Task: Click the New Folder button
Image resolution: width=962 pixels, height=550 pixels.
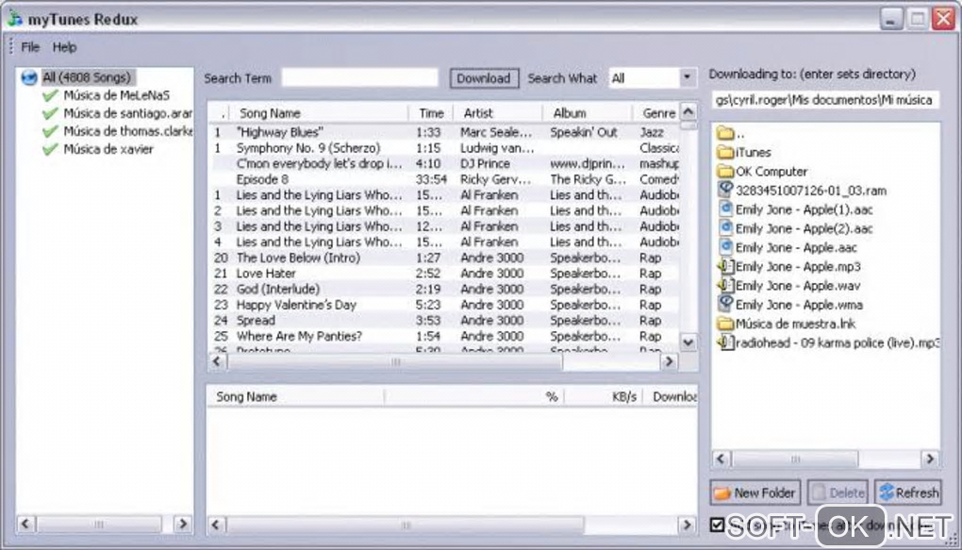Action: click(x=755, y=492)
